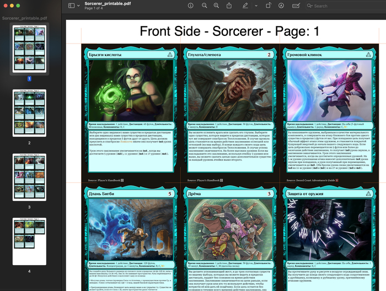Zoom in using the magnifier plus icon

click(217, 6)
